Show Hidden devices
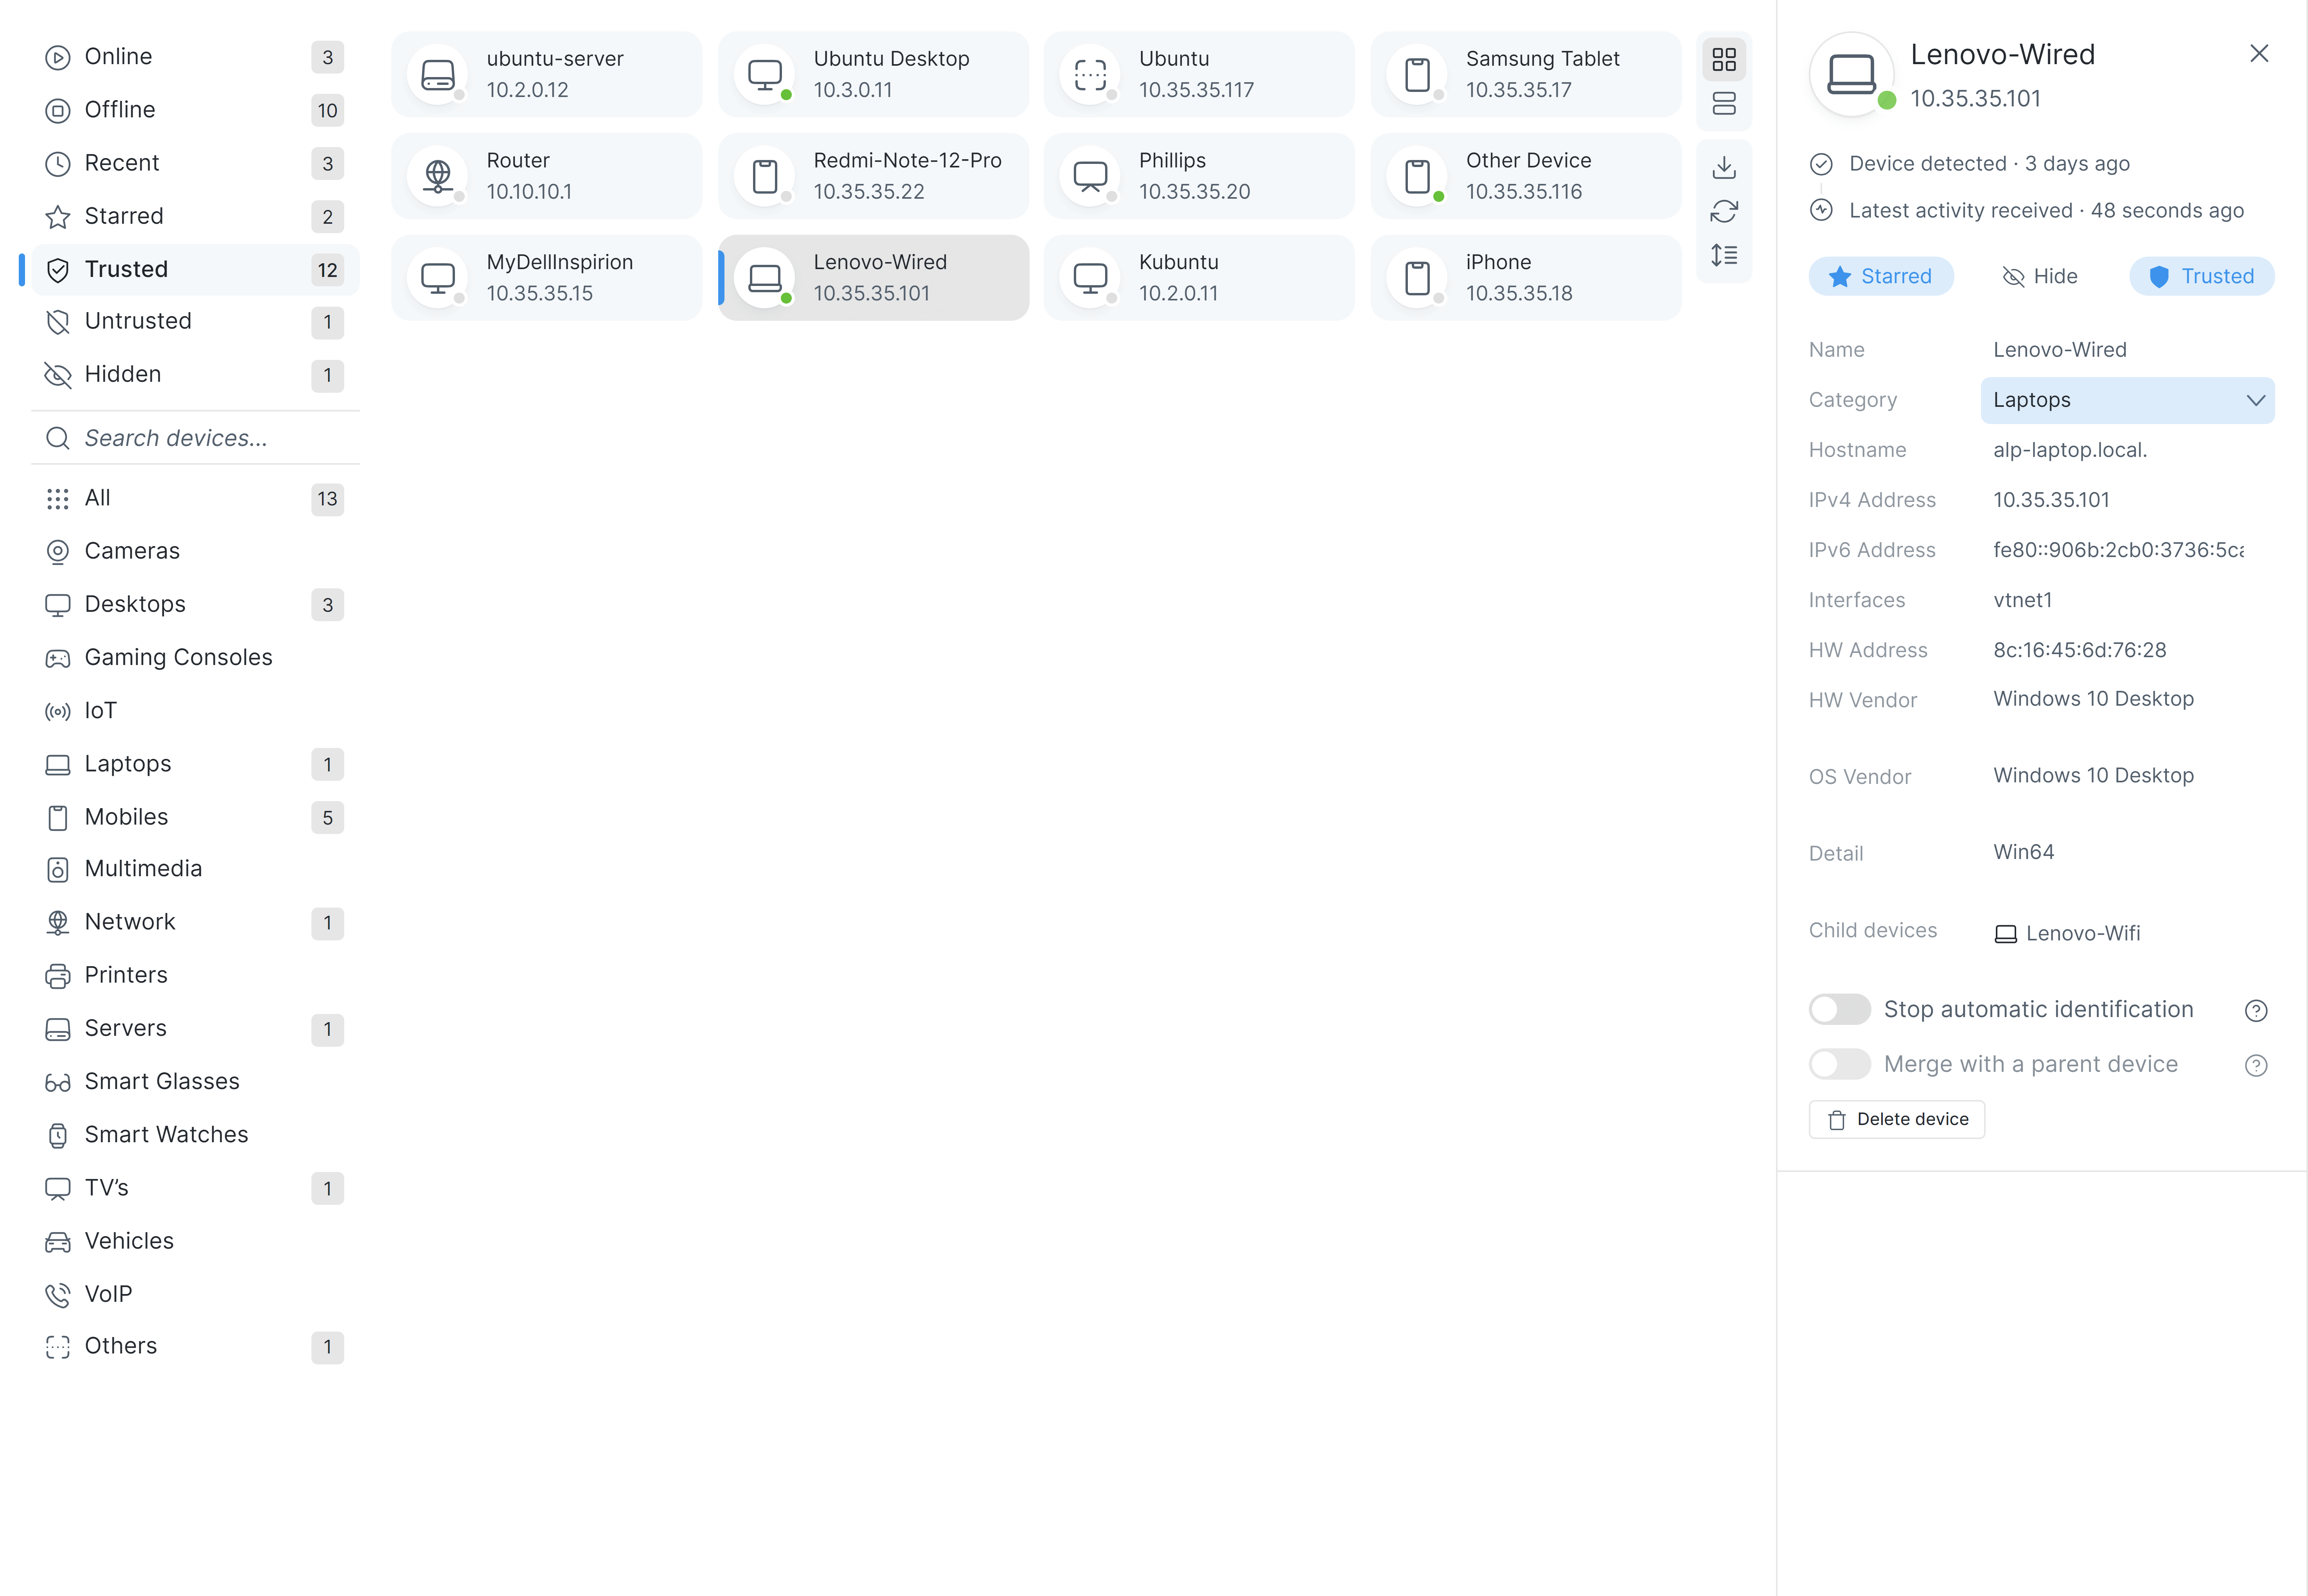The width and height of the screenshot is (2308, 1596). click(x=195, y=375)
